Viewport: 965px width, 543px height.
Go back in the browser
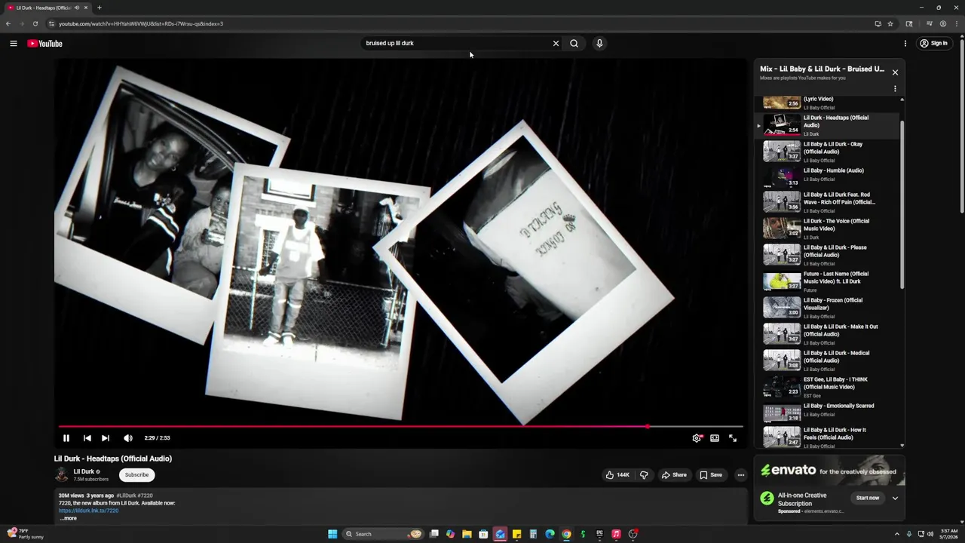8,23
